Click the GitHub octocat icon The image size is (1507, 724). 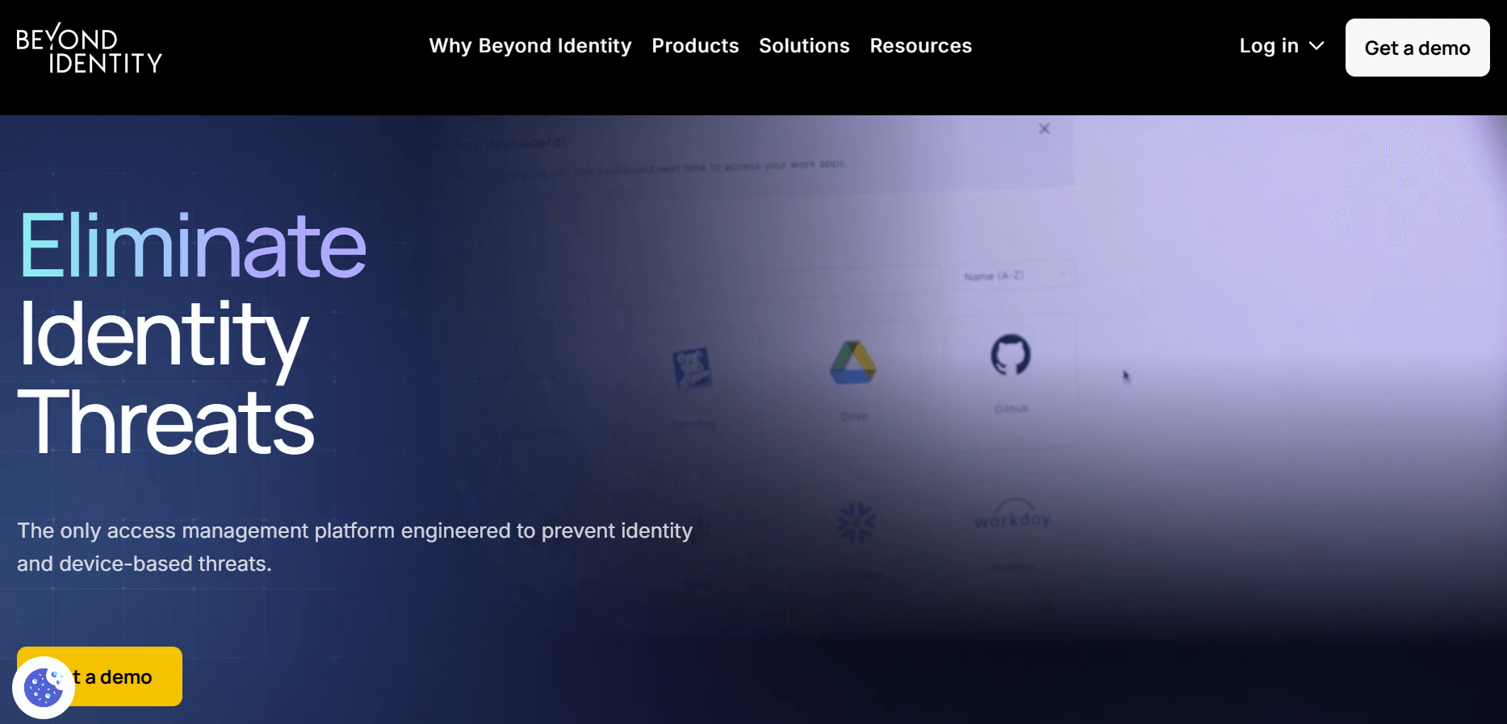(x=1010, y=355)
